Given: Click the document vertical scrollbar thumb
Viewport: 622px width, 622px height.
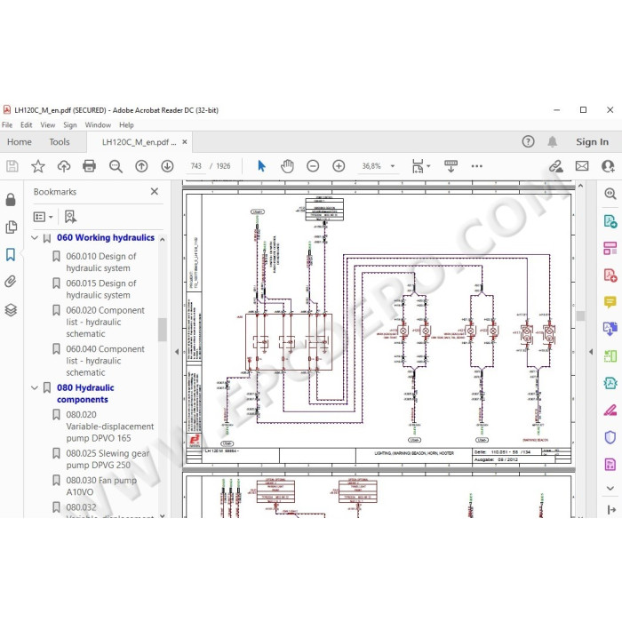Looking at the screenshot, I should point(580,315).
